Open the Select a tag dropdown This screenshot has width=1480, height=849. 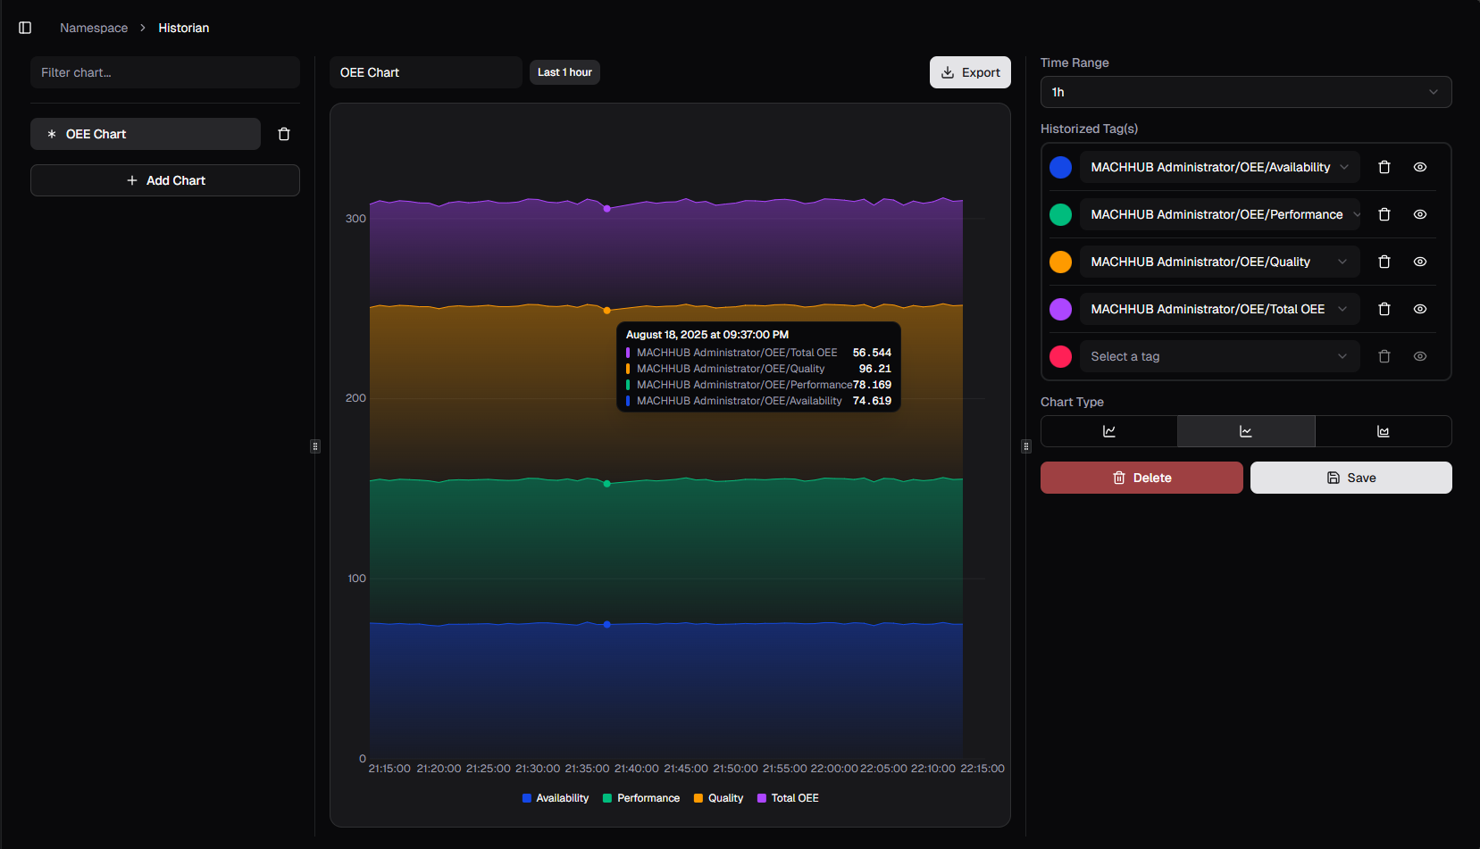click(1220, 356)
